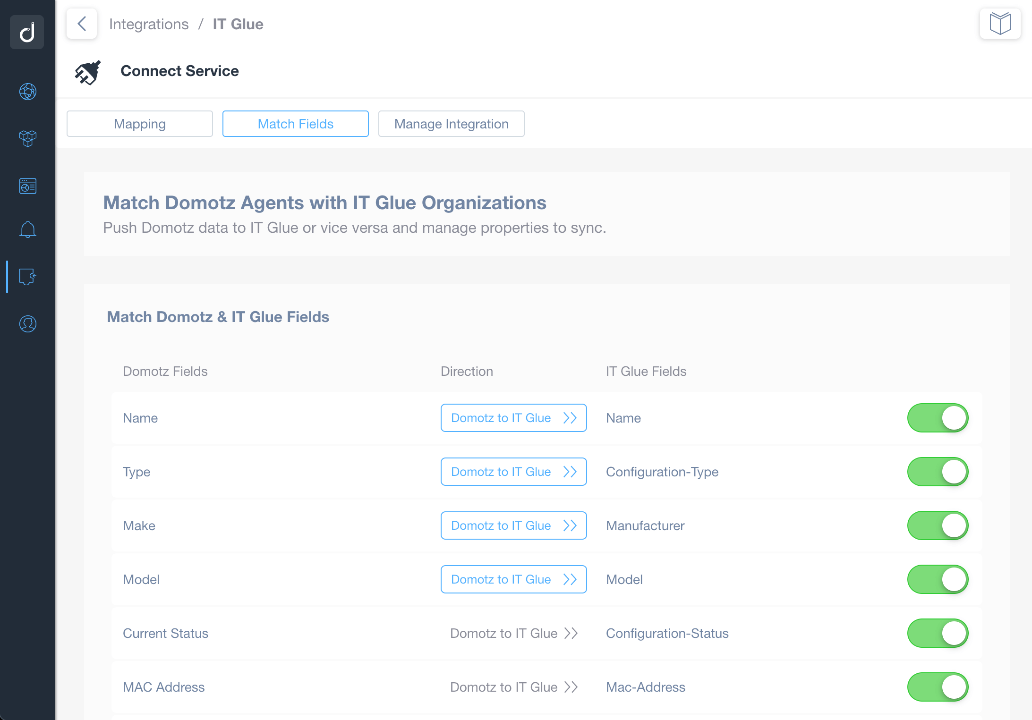Toggle the Mac-Address sync switch
This screenshot has height=720, width=1032.
[938, 687]
